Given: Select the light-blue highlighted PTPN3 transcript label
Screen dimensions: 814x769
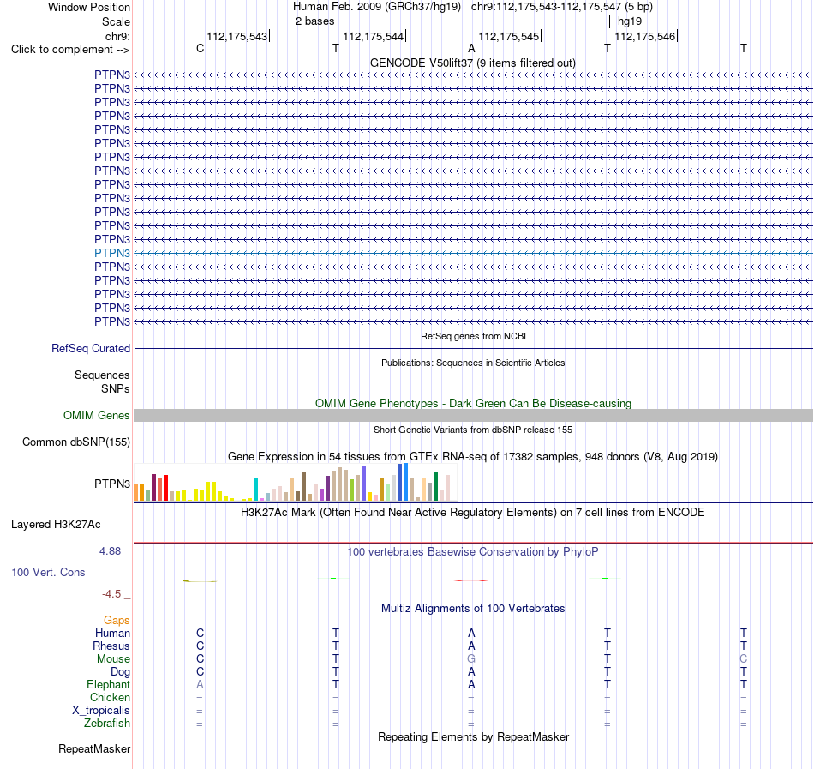Looking at the screenshot, I should [112, 254].
